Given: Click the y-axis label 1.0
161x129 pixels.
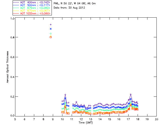Looking at the screenshot, I should pos(12,18).
